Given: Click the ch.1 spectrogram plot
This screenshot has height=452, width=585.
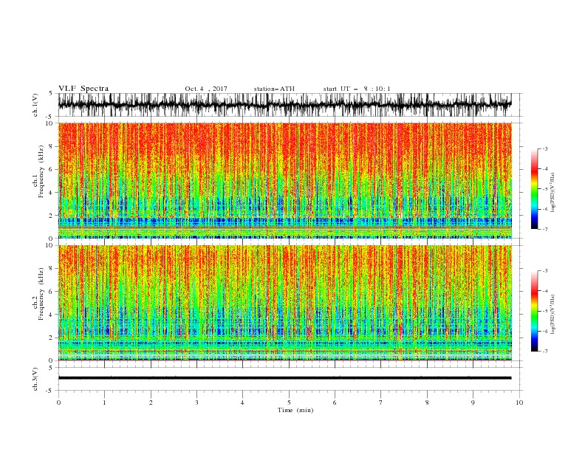Looking at the screenshot, I should (x=284, y=180).
